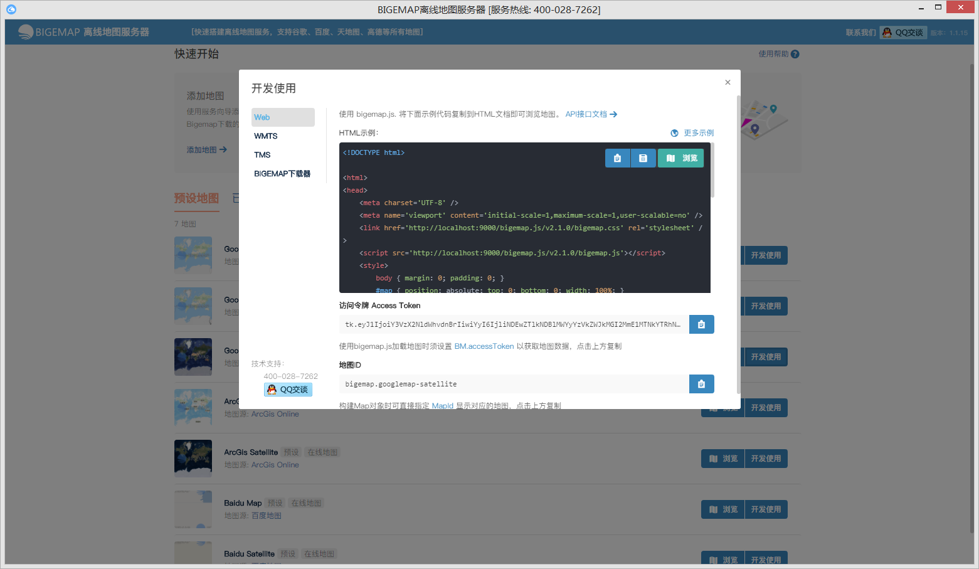Click the HTML code block scrollbar
Screen dimensions: 979x569
(x=712, y=171)
